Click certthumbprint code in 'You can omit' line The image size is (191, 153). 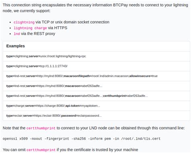41,150
